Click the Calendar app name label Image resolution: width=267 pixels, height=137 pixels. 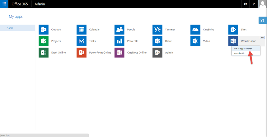[x=94, y=30]
